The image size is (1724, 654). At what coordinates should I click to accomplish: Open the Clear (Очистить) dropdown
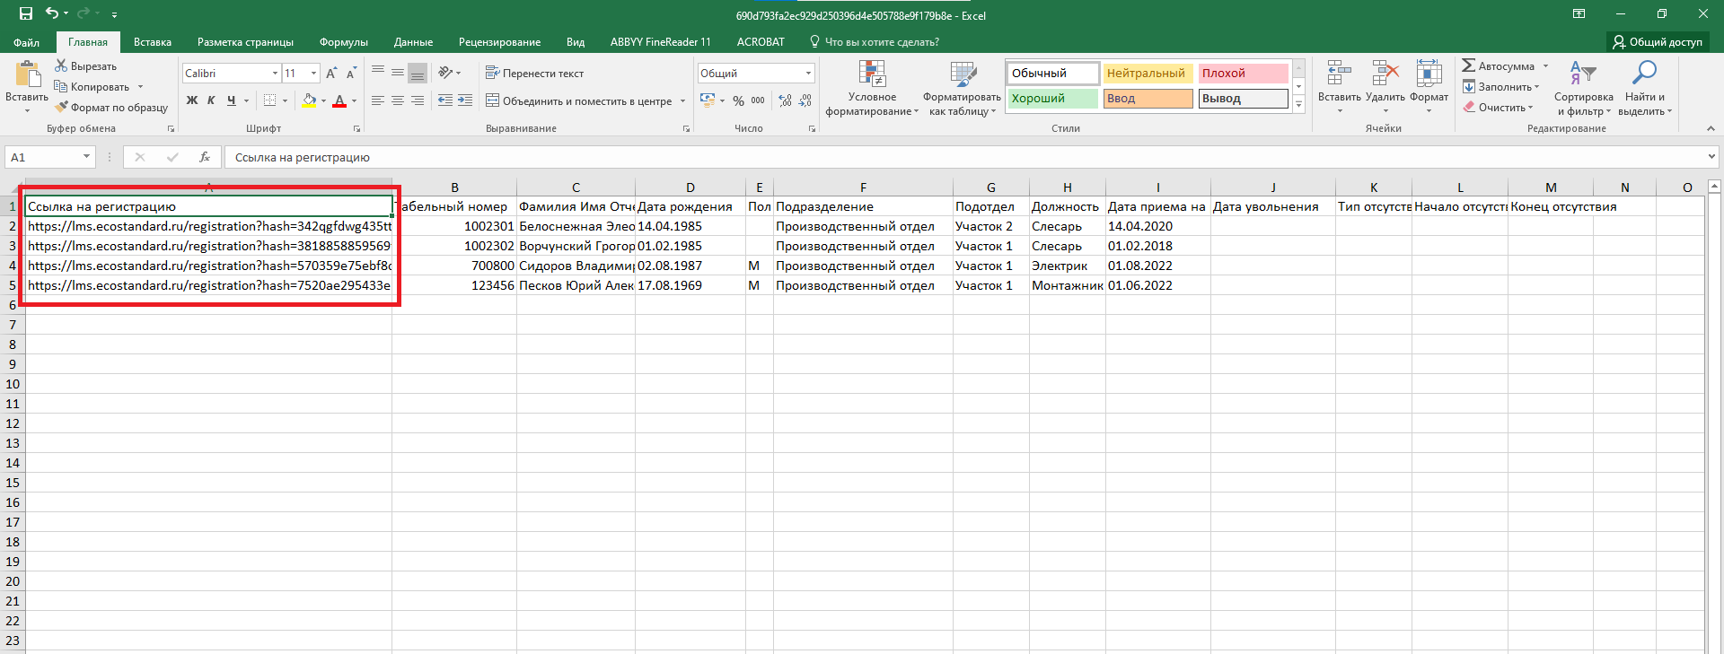click(1498, 108)
